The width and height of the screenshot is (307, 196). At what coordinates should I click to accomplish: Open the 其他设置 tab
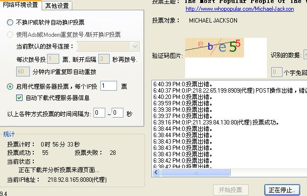pos(57,6)
